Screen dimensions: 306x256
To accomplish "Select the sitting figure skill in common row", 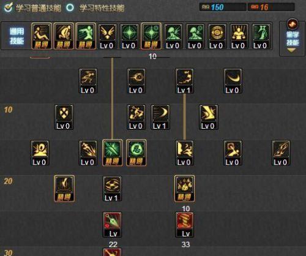I will point(42,36).
